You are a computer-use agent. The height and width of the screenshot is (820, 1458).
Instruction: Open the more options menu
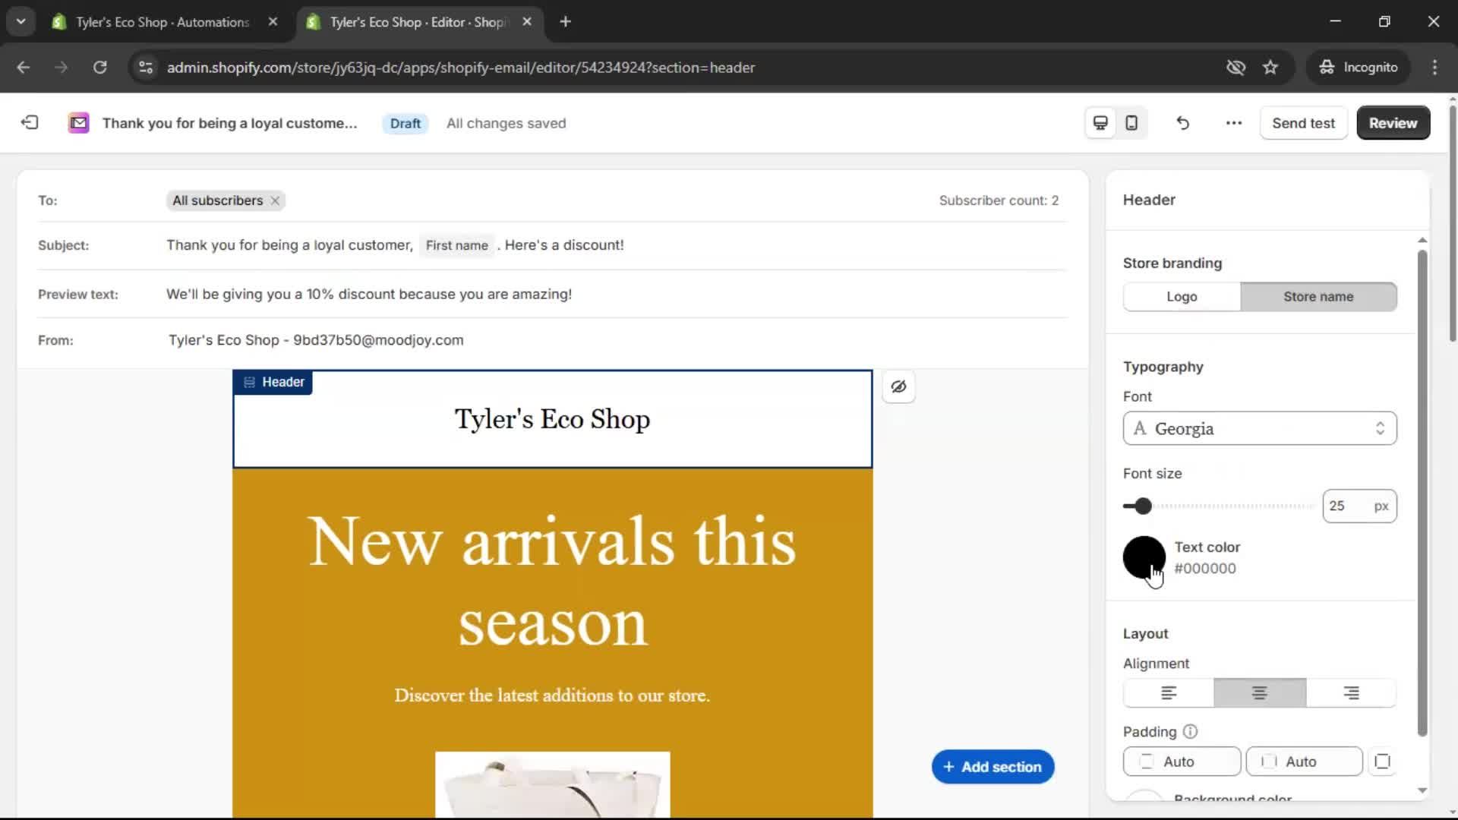point(1232,122)
